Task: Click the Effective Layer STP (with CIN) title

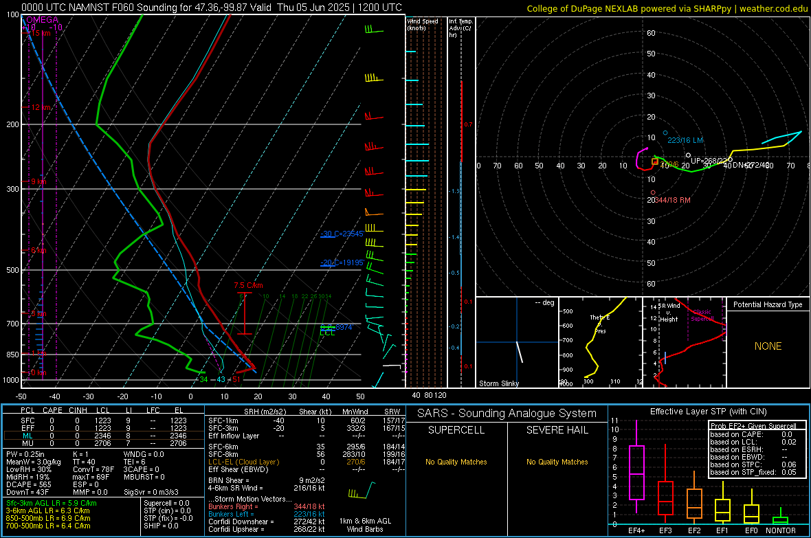Action: pyautogui.click(x=708, y=412)
